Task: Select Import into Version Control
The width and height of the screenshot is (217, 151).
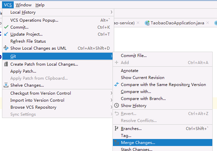Action: [58, 100]
